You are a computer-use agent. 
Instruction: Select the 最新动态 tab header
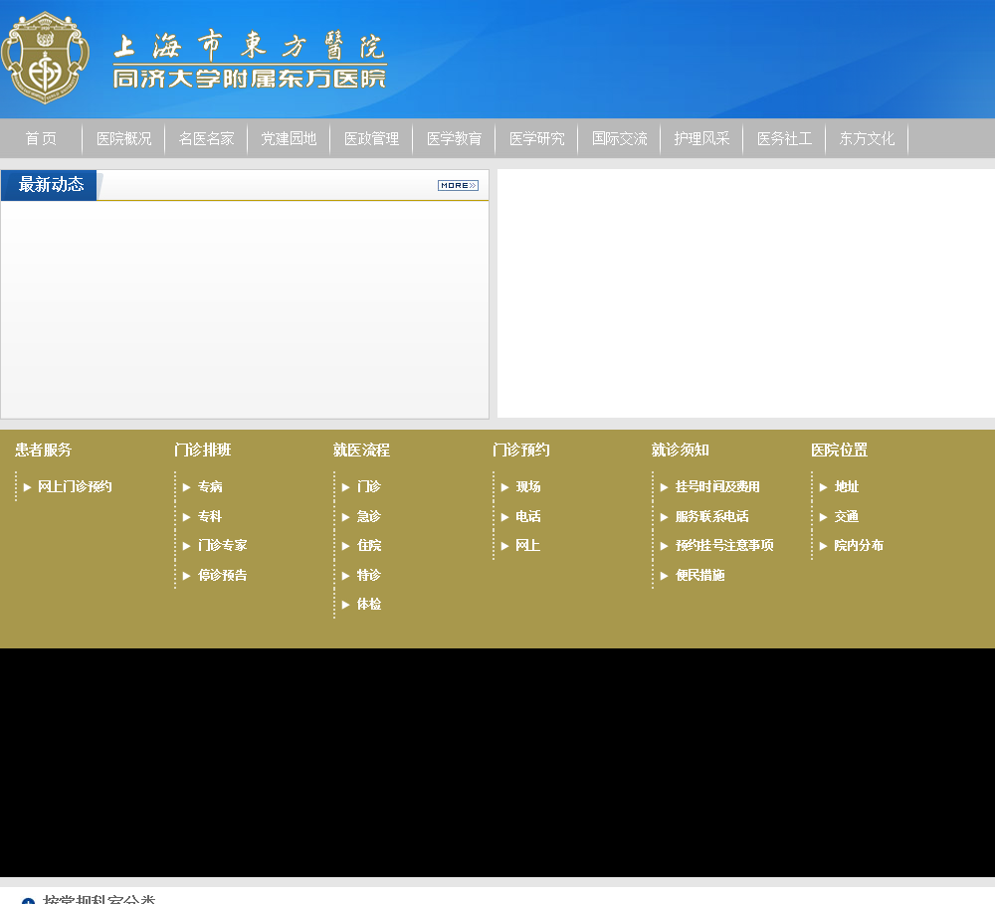click(49, 185)
